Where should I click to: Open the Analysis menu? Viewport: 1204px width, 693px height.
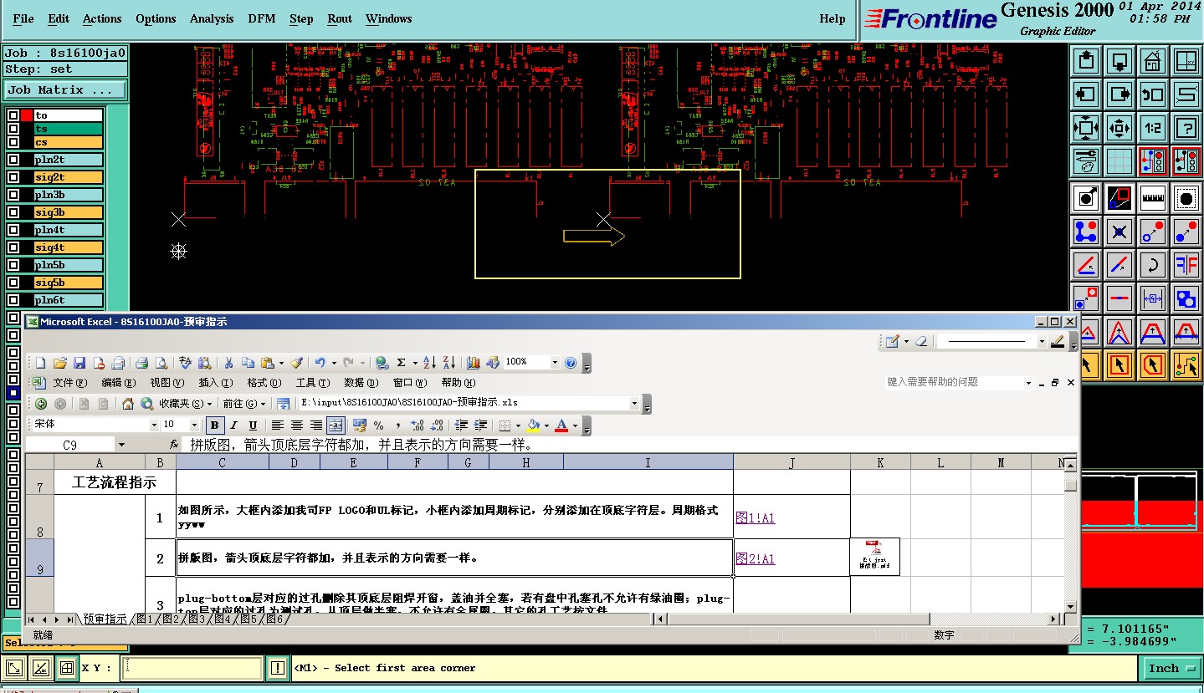click(x=212, y=18)
